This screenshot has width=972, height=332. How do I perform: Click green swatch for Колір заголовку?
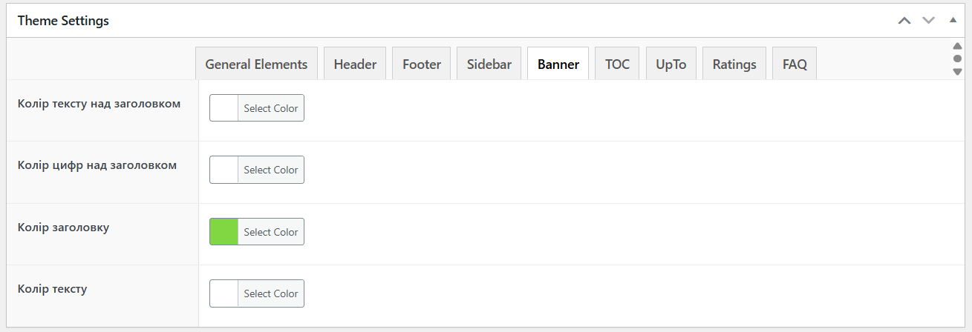pos(224,232)
